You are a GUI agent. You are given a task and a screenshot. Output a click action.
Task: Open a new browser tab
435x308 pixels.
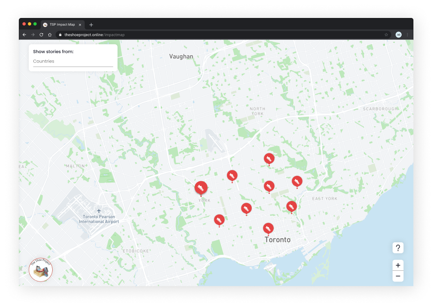[x=91, y=25]
